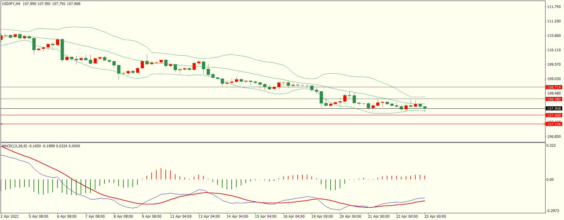Click the 16 Apr 04:00 time label
The image size is (564, 220).
click(294, 216)
